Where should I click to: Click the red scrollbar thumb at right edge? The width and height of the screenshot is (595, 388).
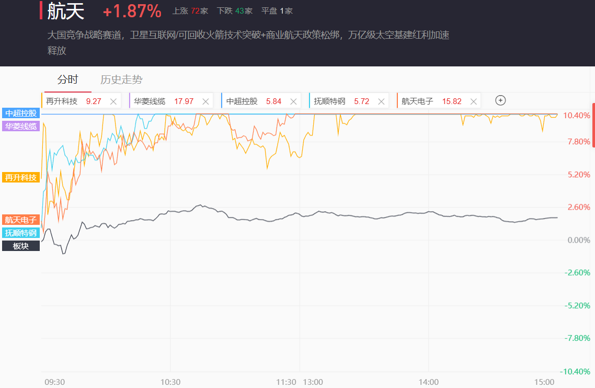tap(593, 125)
